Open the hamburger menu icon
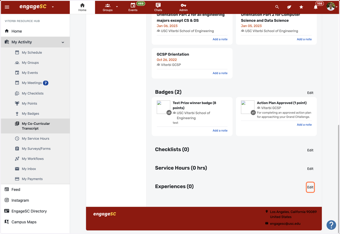Image resolution: width=340 pixels, height=234 pixels. click(7, 7)
